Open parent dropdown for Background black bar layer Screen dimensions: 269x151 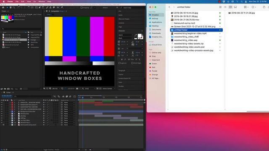click(x=69, y=111)
